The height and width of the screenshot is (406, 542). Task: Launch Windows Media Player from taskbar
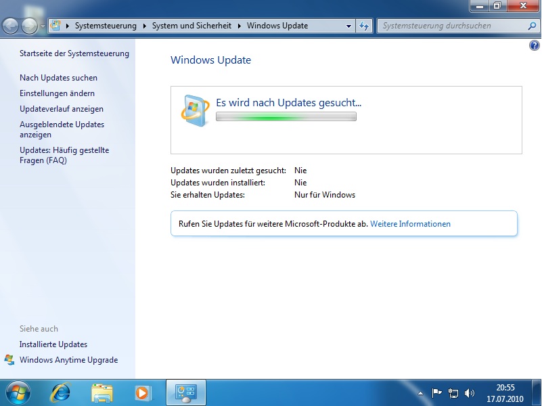point(143,392)
